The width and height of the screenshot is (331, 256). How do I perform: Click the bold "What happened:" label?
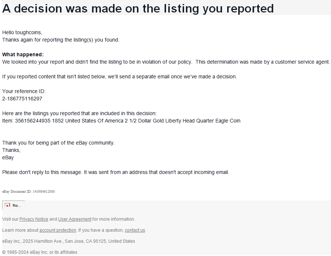pyautogui.click(x=23, y=54)
